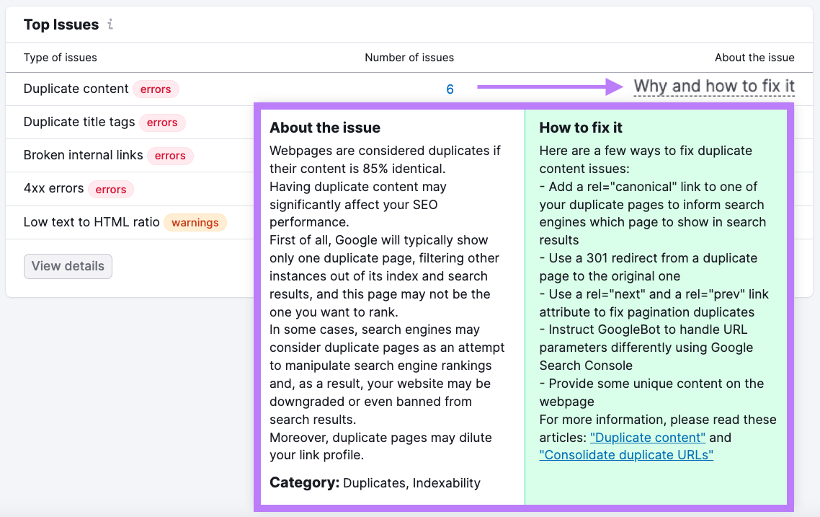Screen dimensions: 820x517
Task: Click the errors badge beside Broken internal links
Action: [170, 156]
